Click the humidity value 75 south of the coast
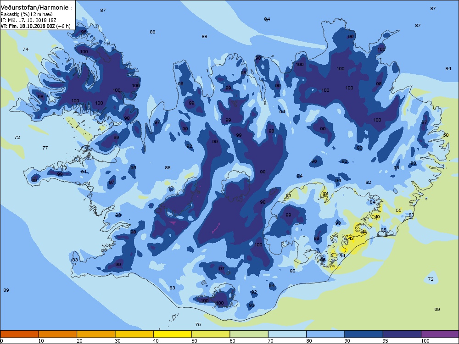Image resolution: width=459 pixels, height=344 pixels. [x=198, y=324]
